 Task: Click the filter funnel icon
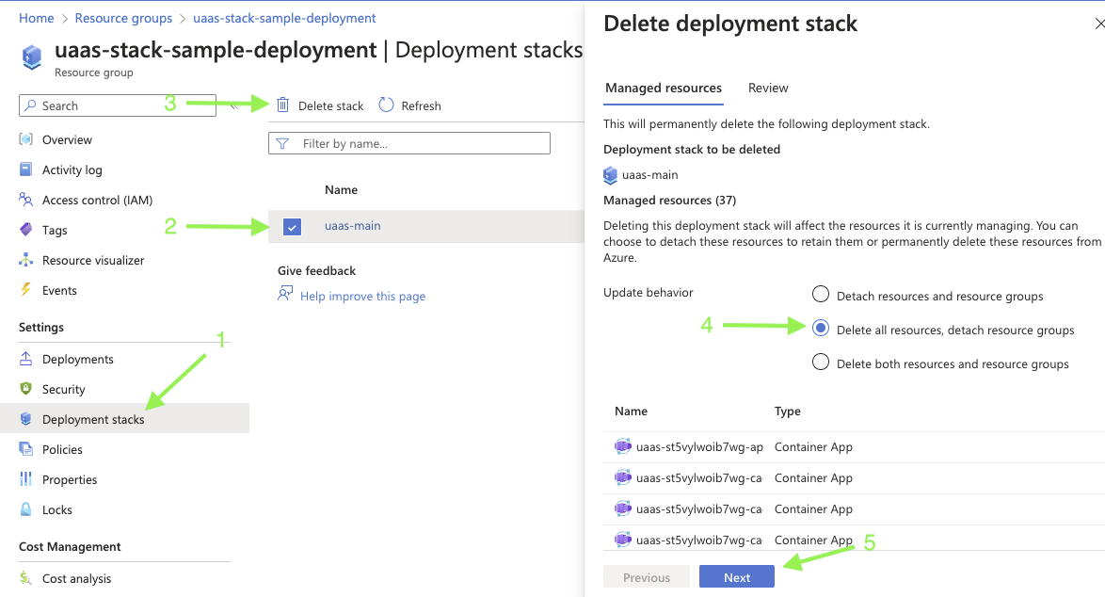(282, 144)
